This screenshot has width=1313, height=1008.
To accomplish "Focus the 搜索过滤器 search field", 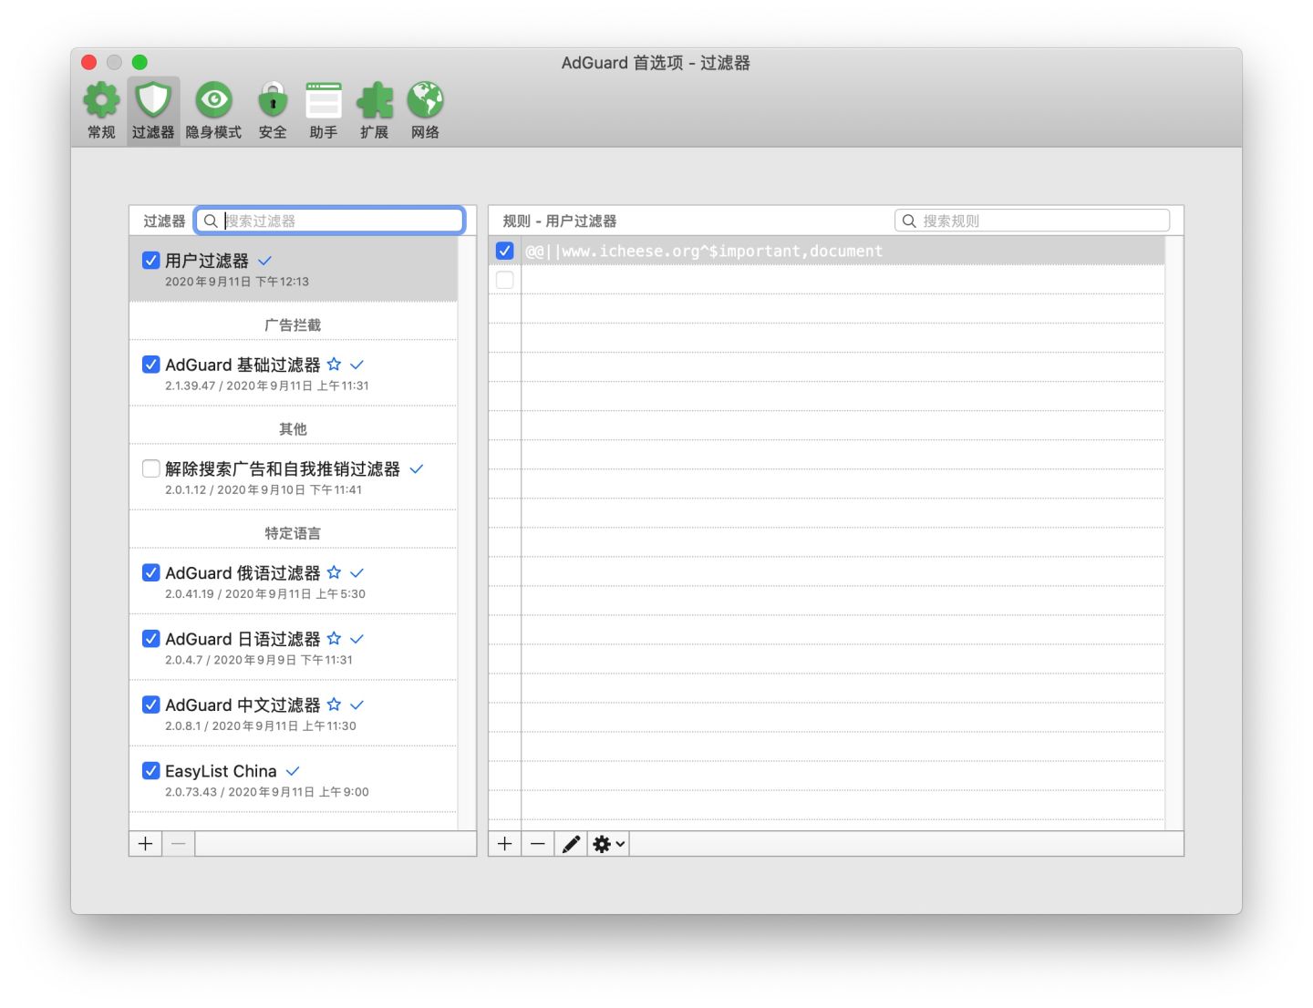I will 330,221.
